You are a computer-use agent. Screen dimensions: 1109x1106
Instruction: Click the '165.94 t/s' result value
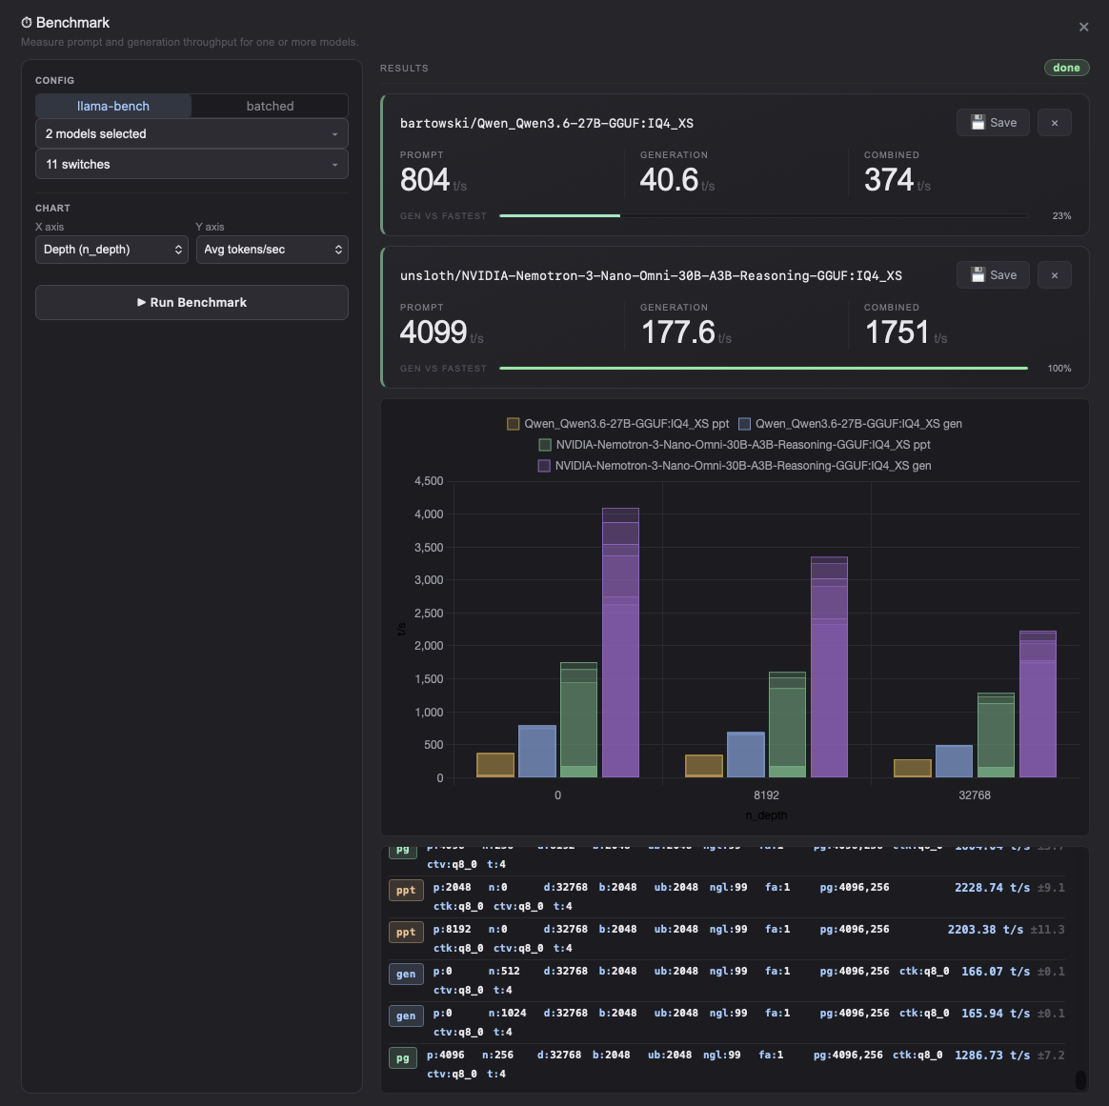point(995,1014)
